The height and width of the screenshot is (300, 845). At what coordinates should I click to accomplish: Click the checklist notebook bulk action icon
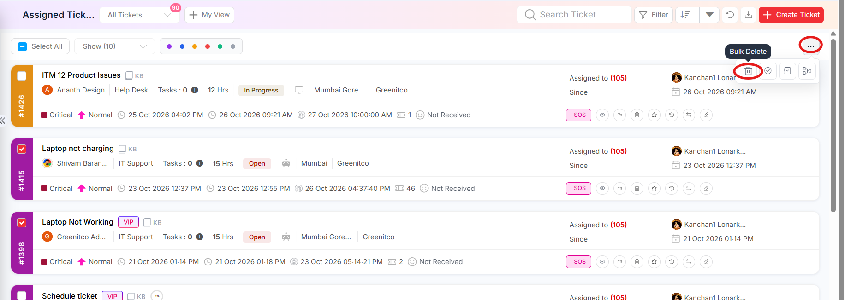787,71
